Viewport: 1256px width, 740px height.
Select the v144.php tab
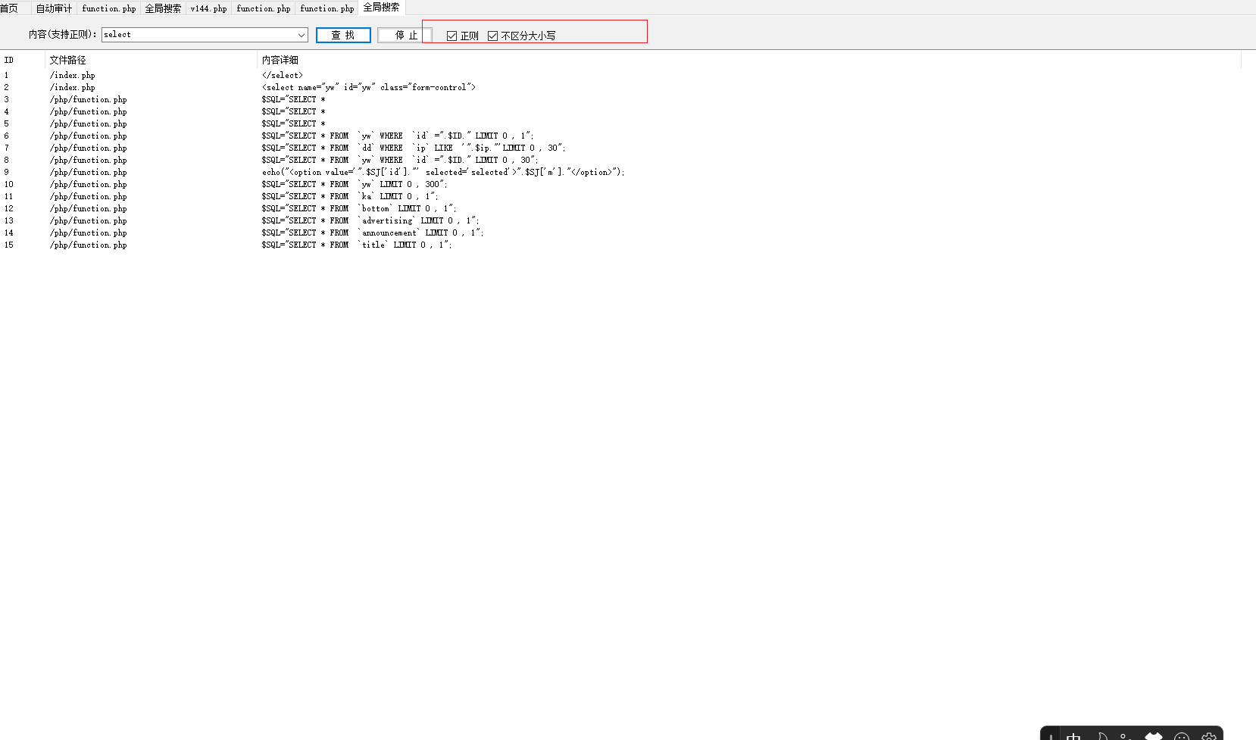click(x=208, y=8)
